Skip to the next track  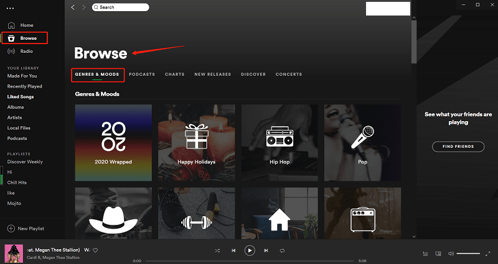click(x=266, y=251)
